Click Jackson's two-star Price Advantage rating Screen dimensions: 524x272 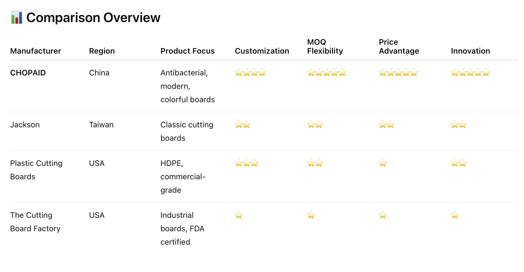point(387,125)
